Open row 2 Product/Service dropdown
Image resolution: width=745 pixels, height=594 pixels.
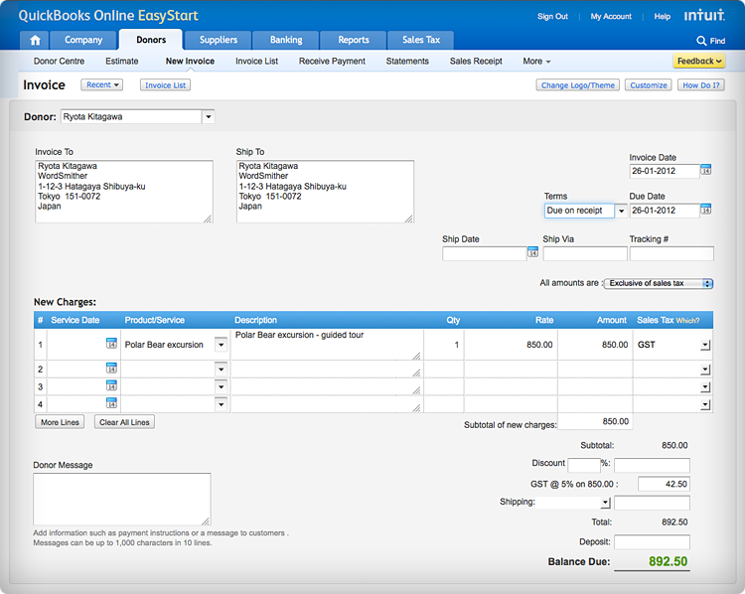coord(221,369)
